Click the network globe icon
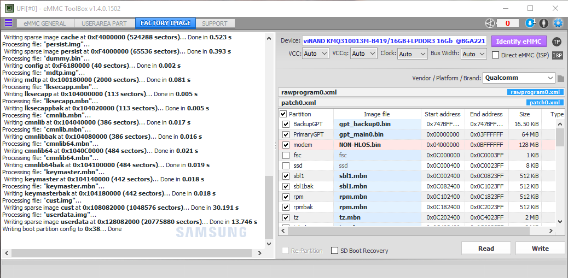 click(x=490, y=23)
